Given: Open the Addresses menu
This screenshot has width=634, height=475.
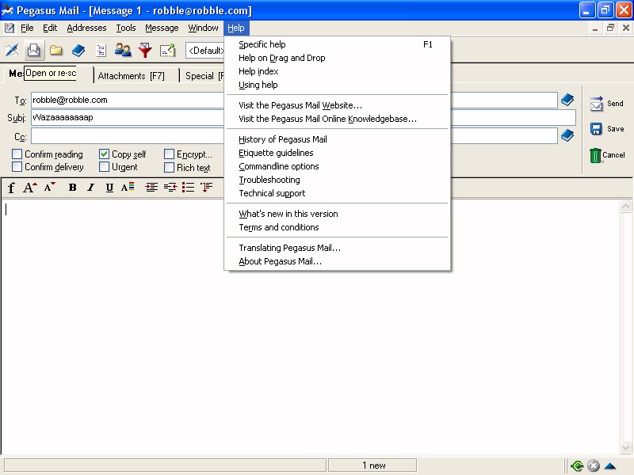Looking at the screenshot, I should 86,28.
